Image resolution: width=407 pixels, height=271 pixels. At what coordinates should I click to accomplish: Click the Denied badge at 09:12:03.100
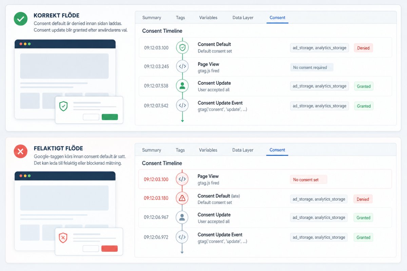point(363,48)
